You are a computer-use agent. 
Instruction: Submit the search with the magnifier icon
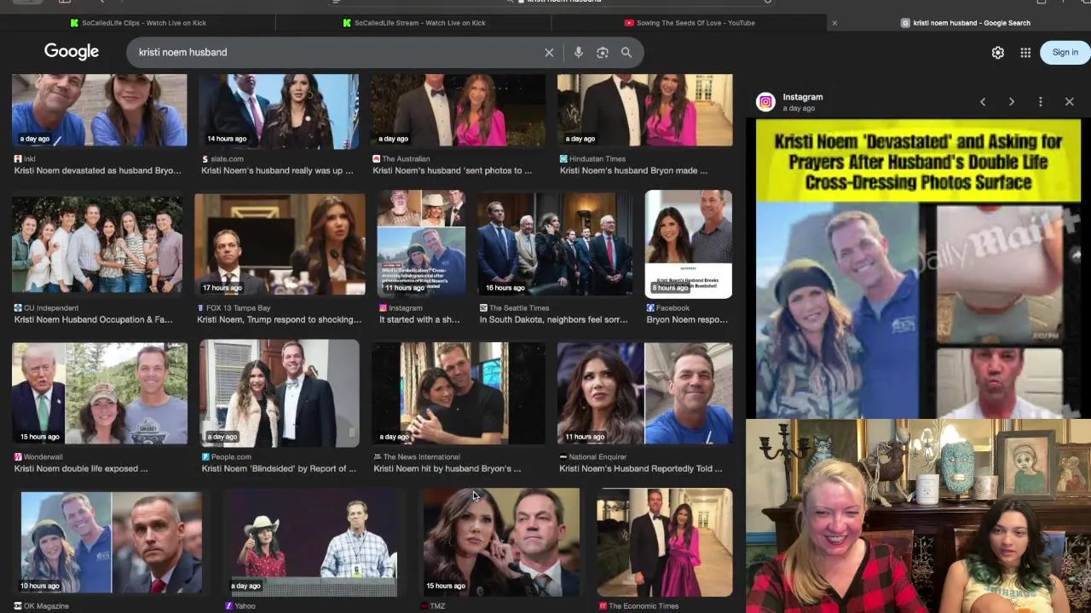pyautogui.click(x=626, y=53)
